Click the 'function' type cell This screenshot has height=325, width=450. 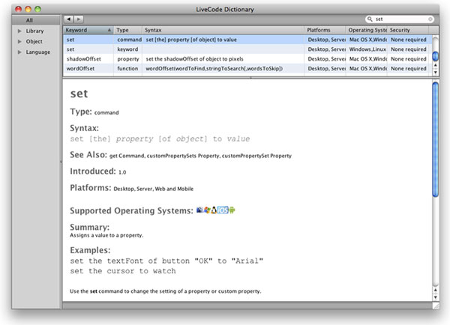[x=127, y=69]
